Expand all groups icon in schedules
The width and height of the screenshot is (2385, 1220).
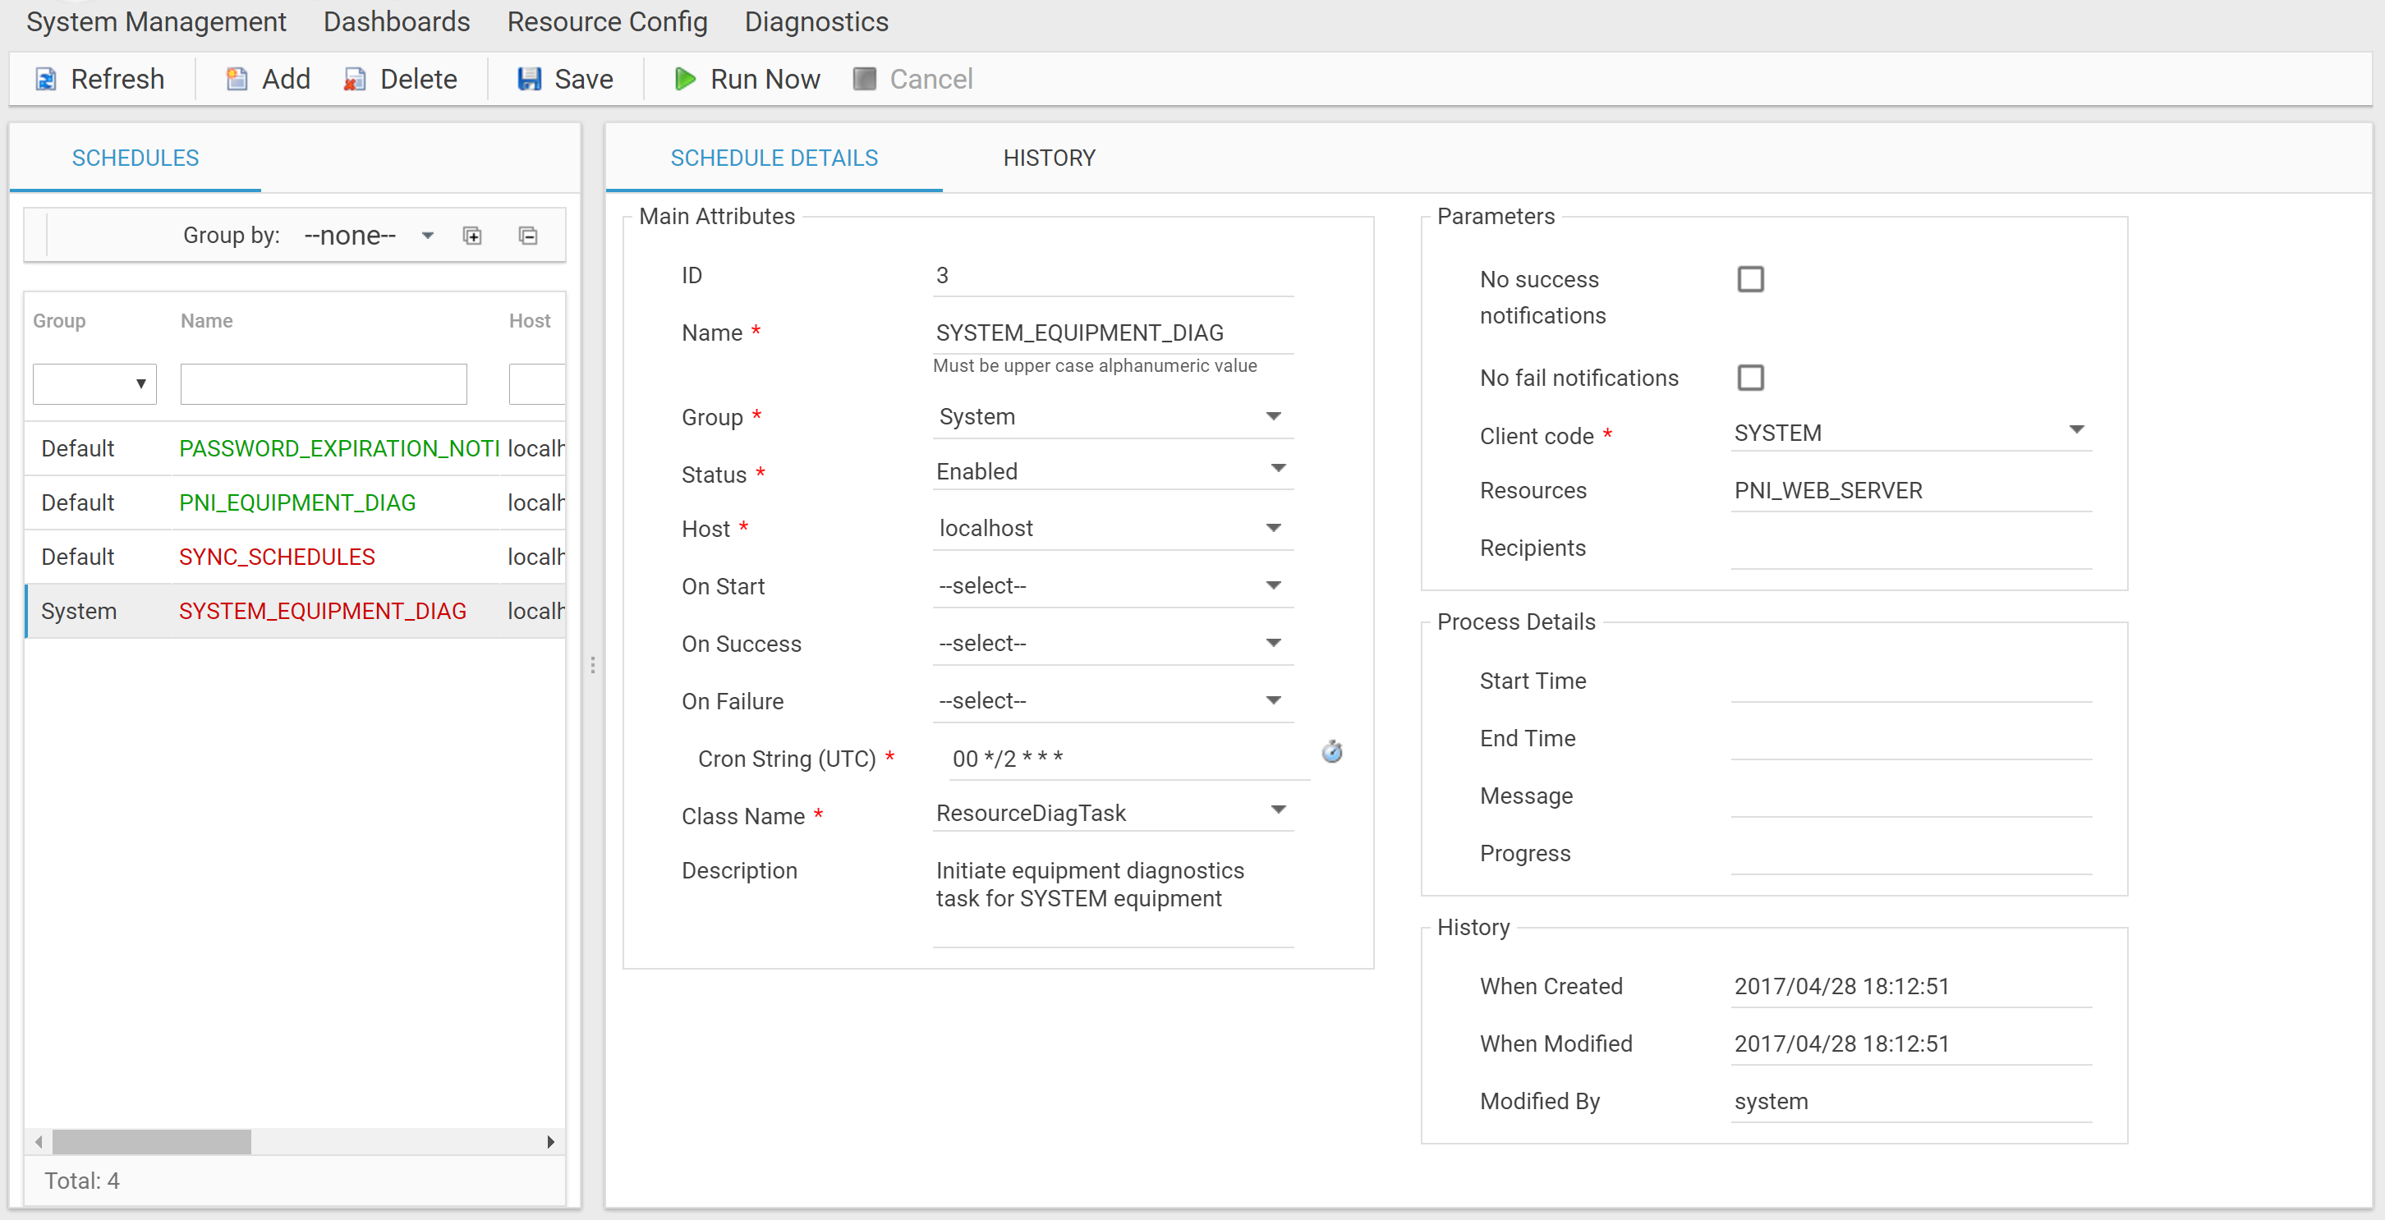point(472,236)
